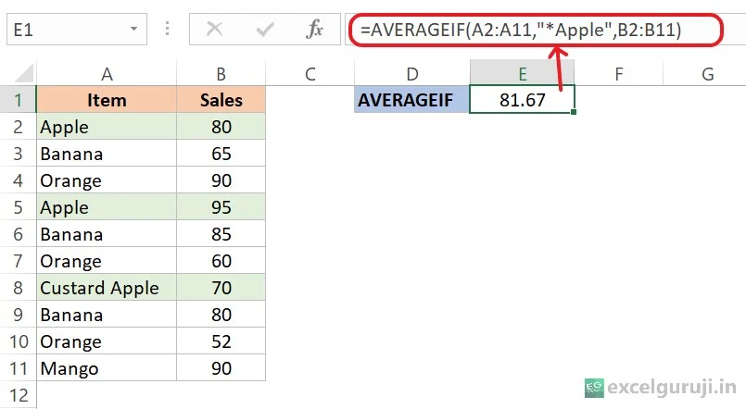Click sales value 90 in row 11
The width and height of the screenshot is (746, 409).
[221, 367]
